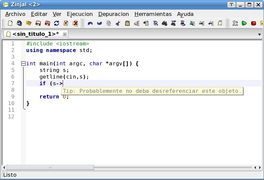Screen dimensions: 264x180
Task: Click the indent code page icon
Action: click(x=220, y=23)
